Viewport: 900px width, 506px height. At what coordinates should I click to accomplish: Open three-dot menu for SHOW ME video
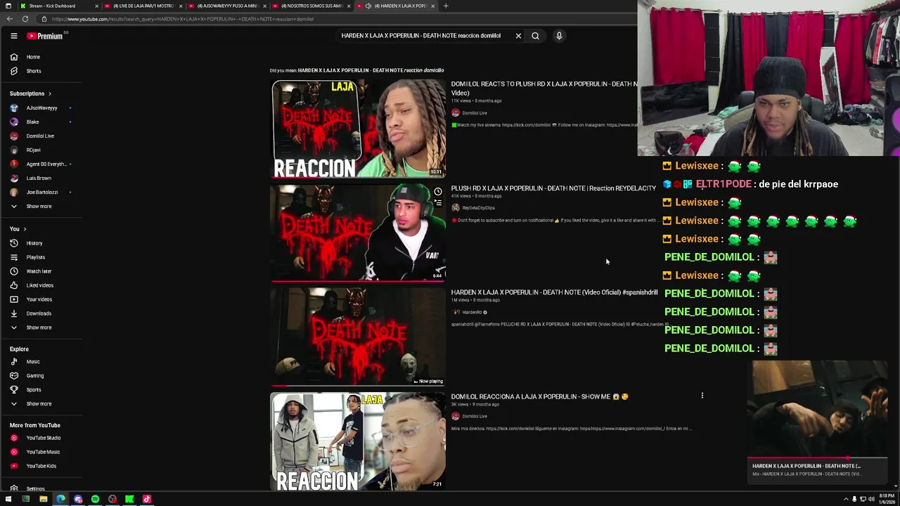coord(702,396)
